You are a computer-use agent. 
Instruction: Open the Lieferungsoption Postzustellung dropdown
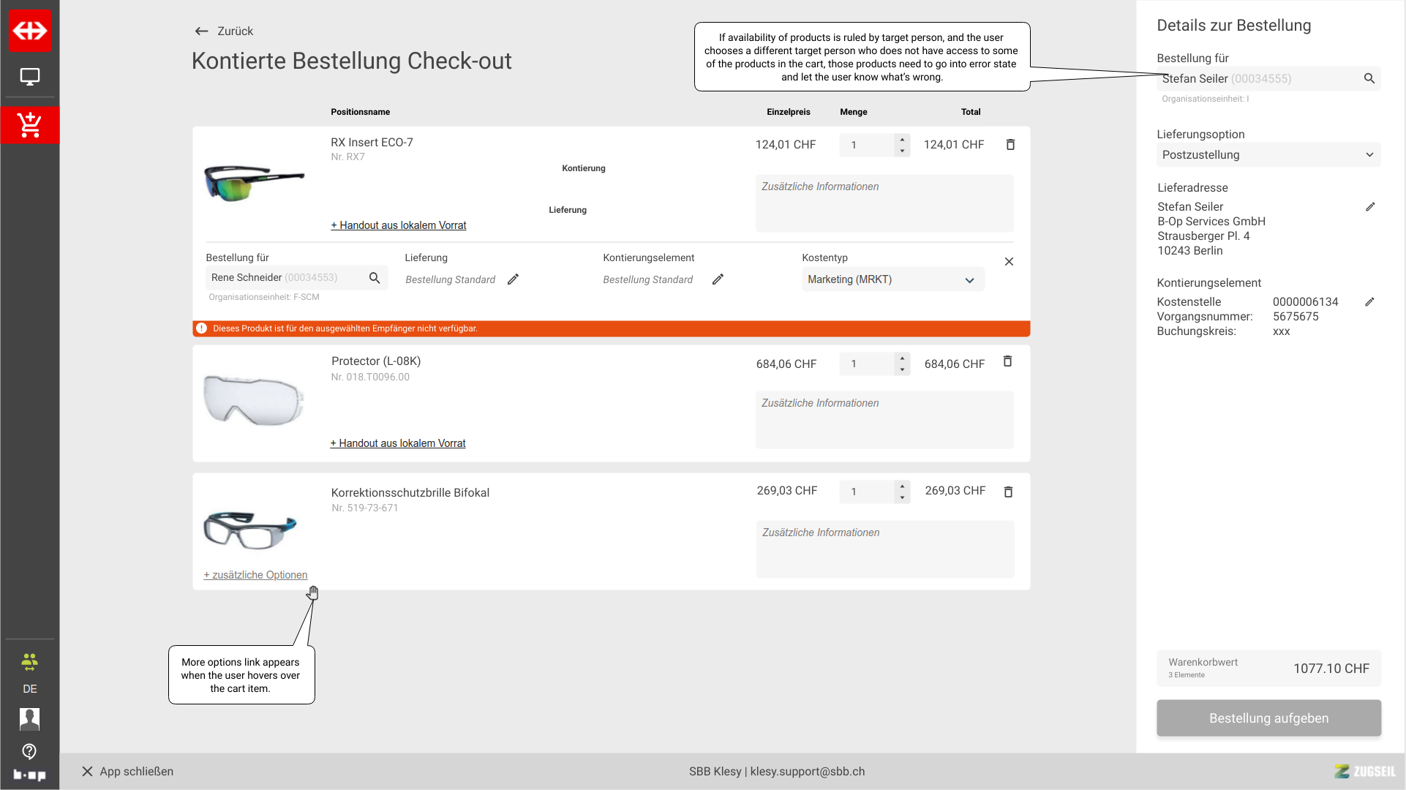[1268, 155]
